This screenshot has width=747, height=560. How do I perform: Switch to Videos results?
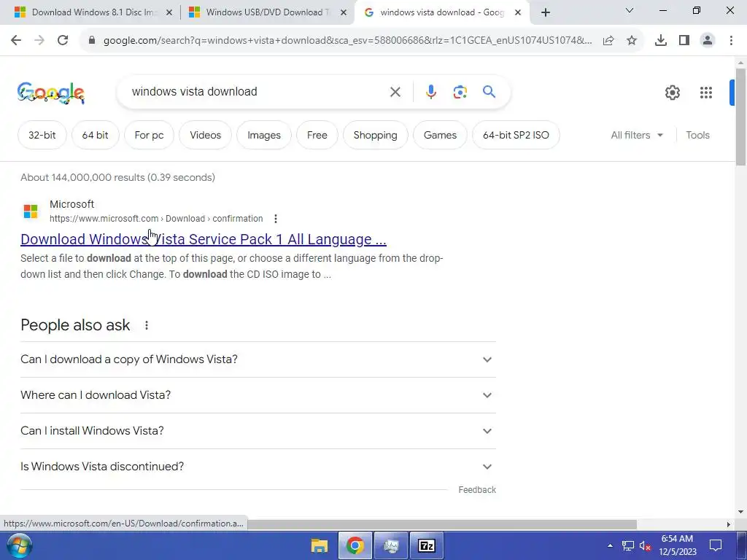pos(205,135)
